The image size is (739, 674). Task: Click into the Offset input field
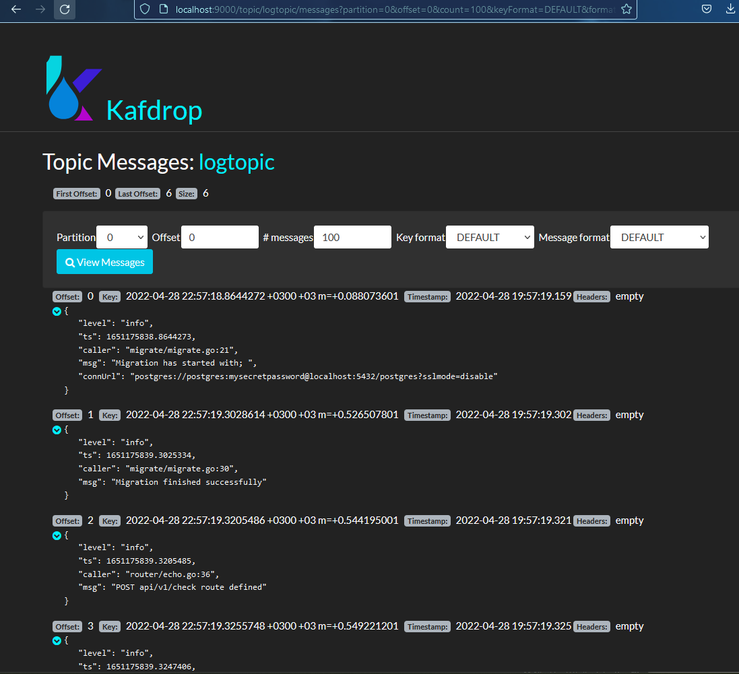220,237
